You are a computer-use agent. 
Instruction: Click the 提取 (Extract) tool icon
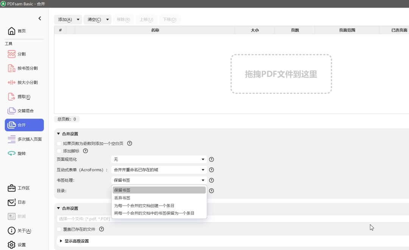click(x=12, y=97)
